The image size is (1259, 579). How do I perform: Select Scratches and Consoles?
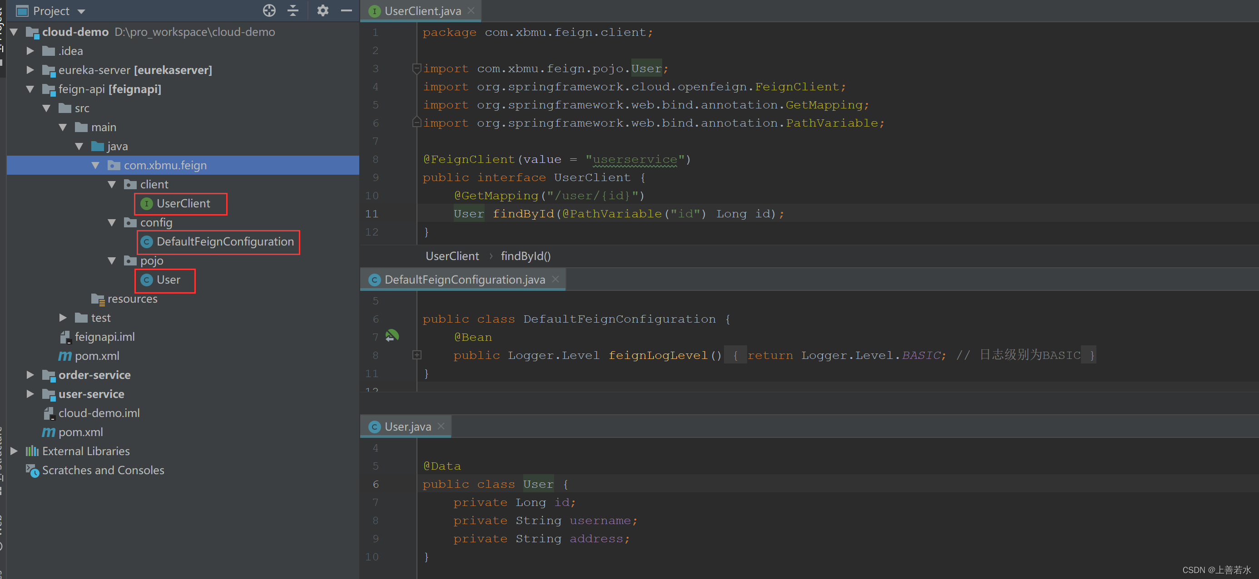tap(103, 470)
